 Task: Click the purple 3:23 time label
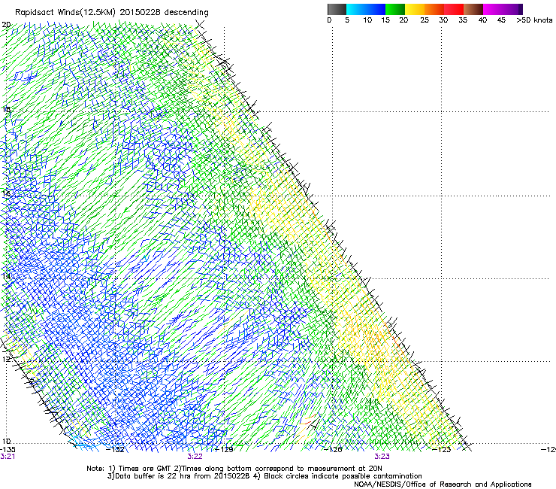point(382,457)
